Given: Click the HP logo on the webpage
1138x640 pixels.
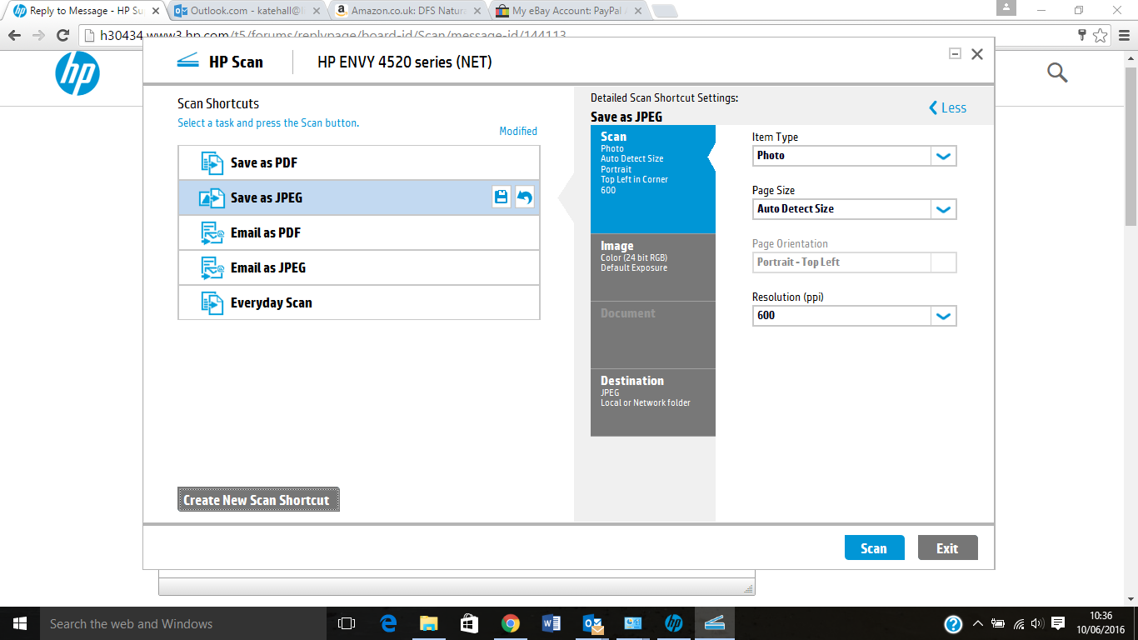Looking at the screenshot, I should click(77, 73).
